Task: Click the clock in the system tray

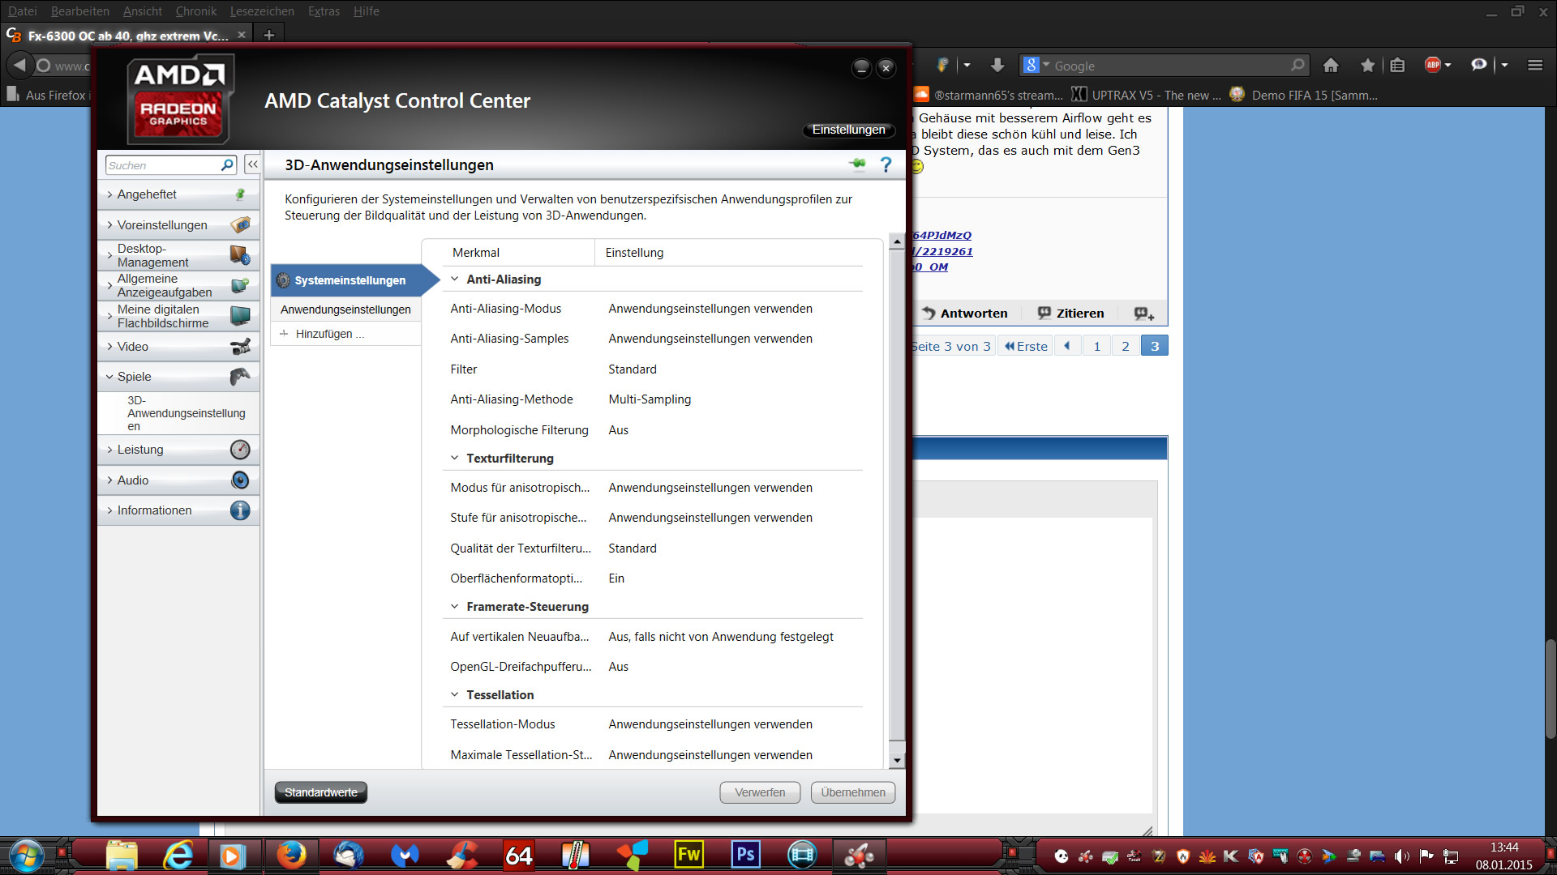Action: [1504, 856]
